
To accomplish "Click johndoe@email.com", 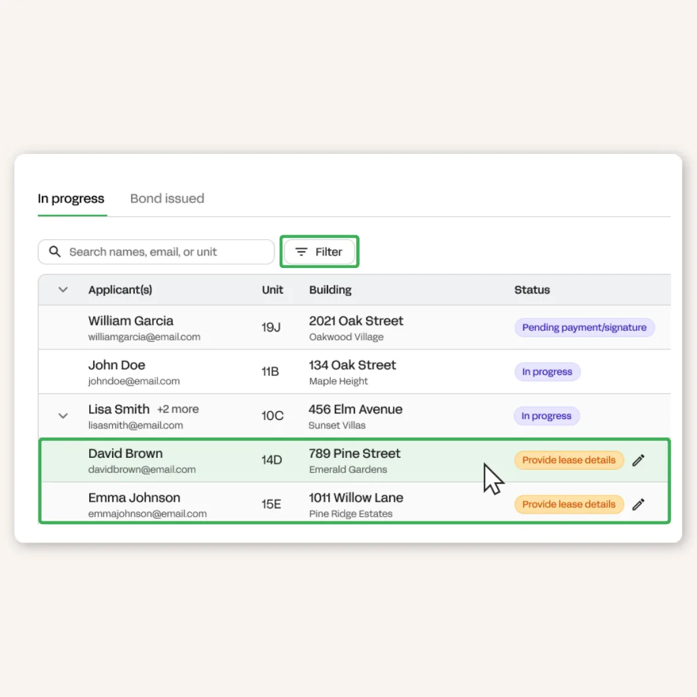I will pos(134,381).
